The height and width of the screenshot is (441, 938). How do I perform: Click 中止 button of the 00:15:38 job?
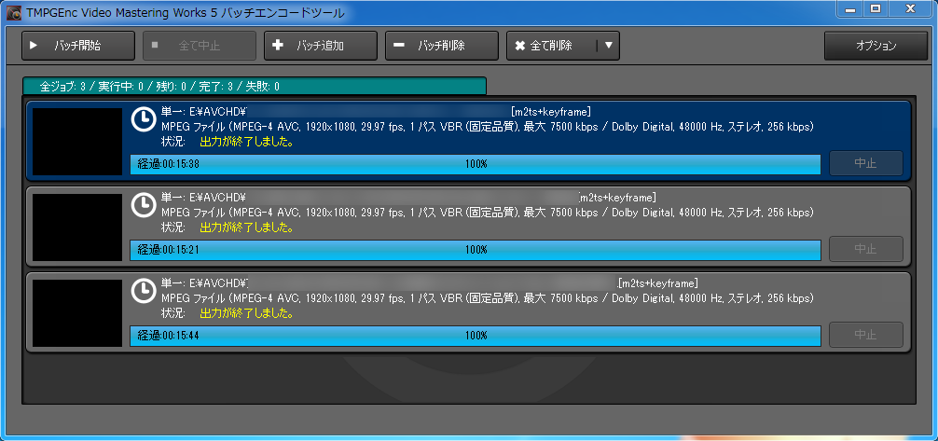(x=865, y=163)
